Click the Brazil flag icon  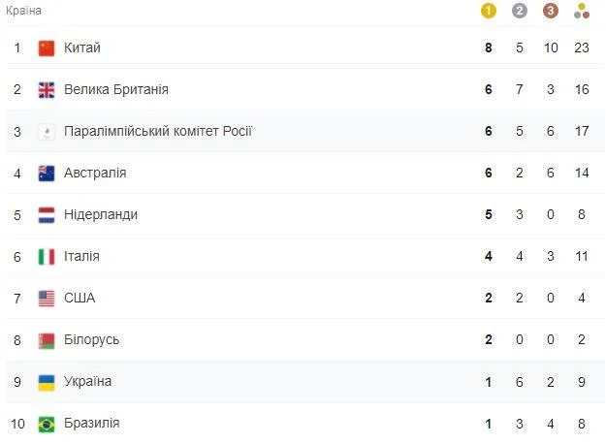click(x=47, y=425)
